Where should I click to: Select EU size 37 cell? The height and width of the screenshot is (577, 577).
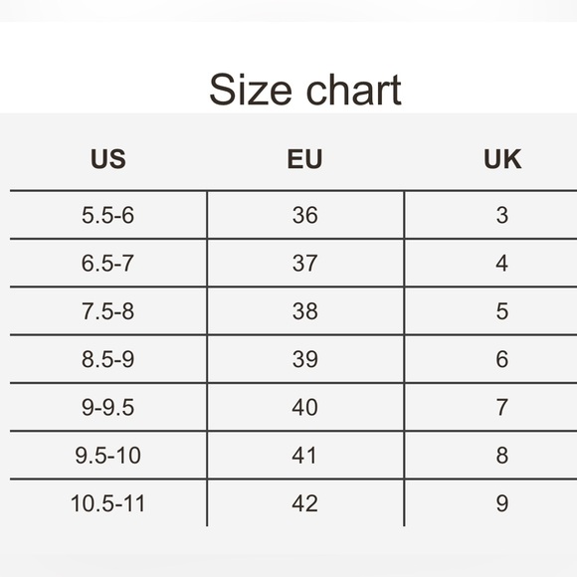tap(305, 263)
